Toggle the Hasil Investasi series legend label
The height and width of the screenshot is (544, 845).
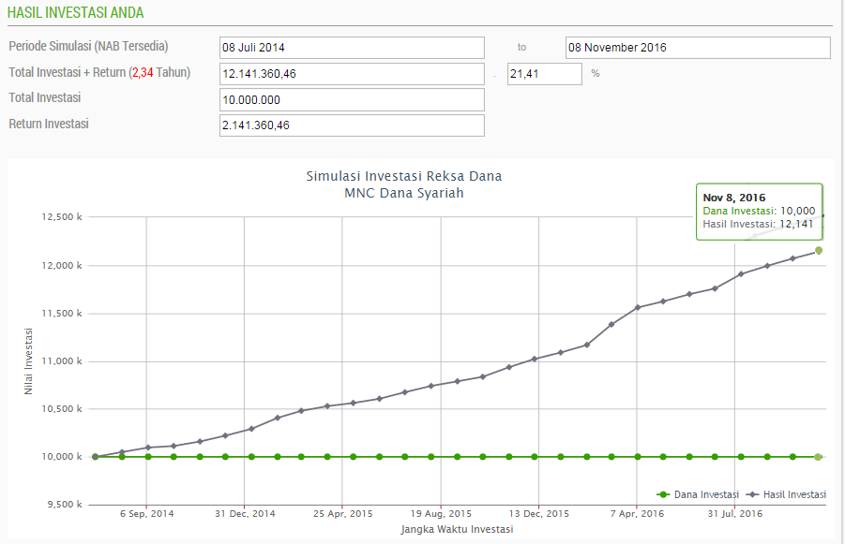pyautogui.click(x=796, y=494)
